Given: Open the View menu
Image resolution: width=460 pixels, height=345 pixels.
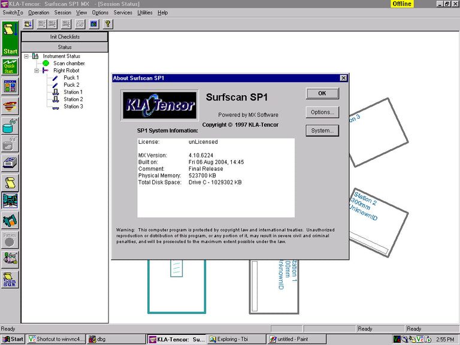Looking at the screenshot, I should point(81,13).
